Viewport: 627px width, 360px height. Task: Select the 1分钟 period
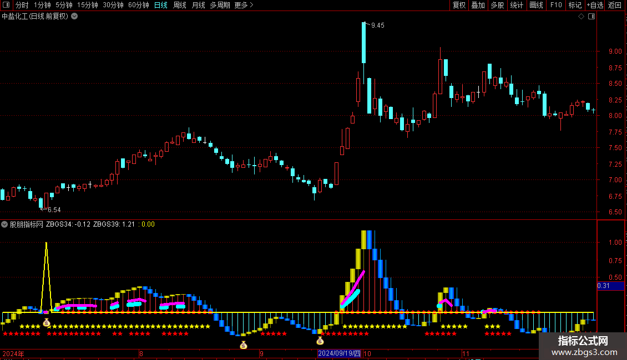(x=42, y=5)
